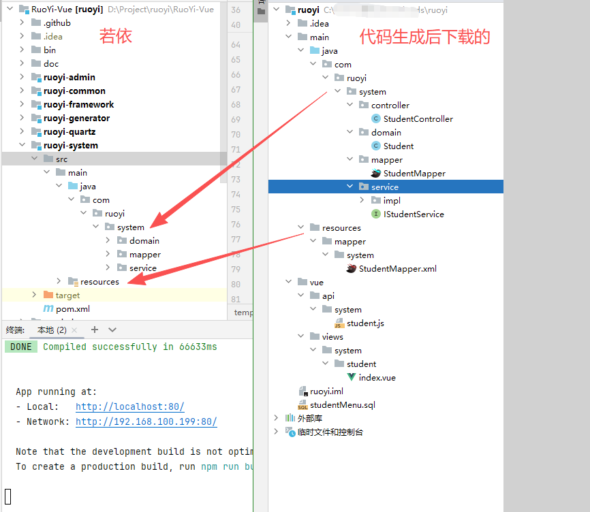
Task: Open the StudentMapper.xml file
Action: pos(397,268)
